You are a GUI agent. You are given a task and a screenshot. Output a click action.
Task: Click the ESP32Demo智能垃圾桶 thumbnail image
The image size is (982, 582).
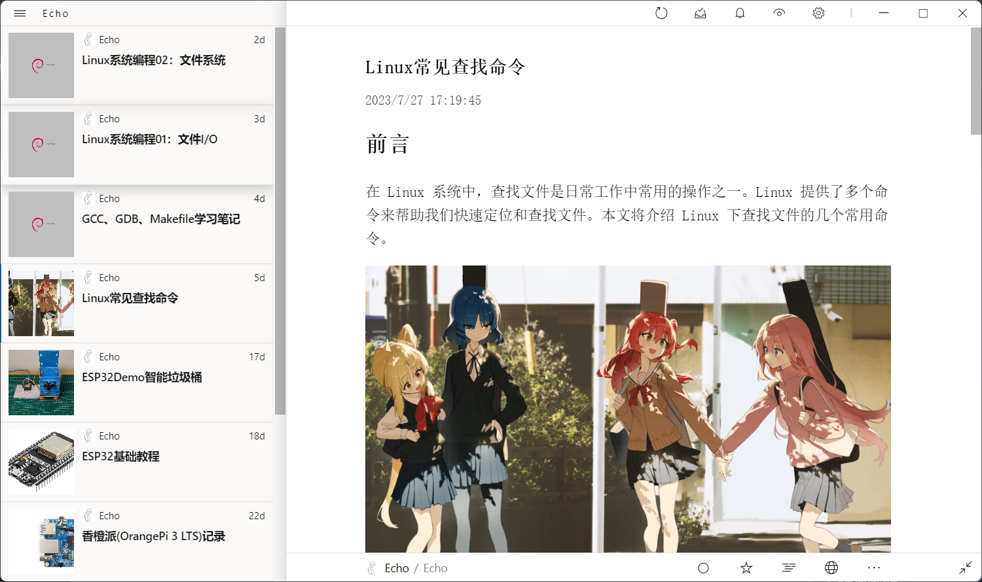(41, 383)
